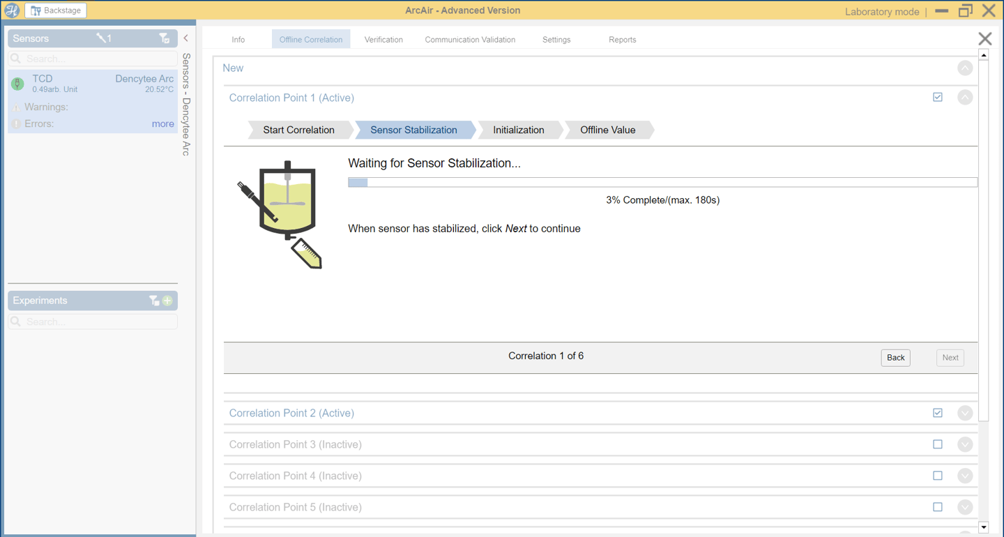The image size is (1004, 537).
Task: Click the Correlation Point 1 (Active) title
Action: 291,98
